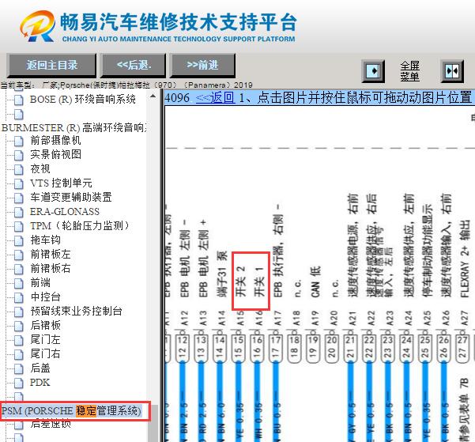Click the document icon beside 前端
This screenshot has height=442, width=475.
point(18,283)
